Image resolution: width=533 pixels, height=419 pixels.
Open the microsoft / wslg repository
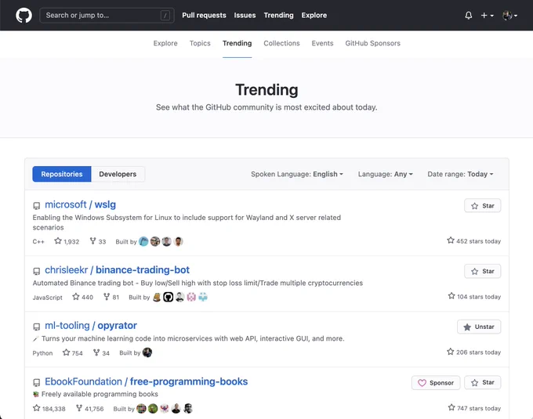click(80, 204)
